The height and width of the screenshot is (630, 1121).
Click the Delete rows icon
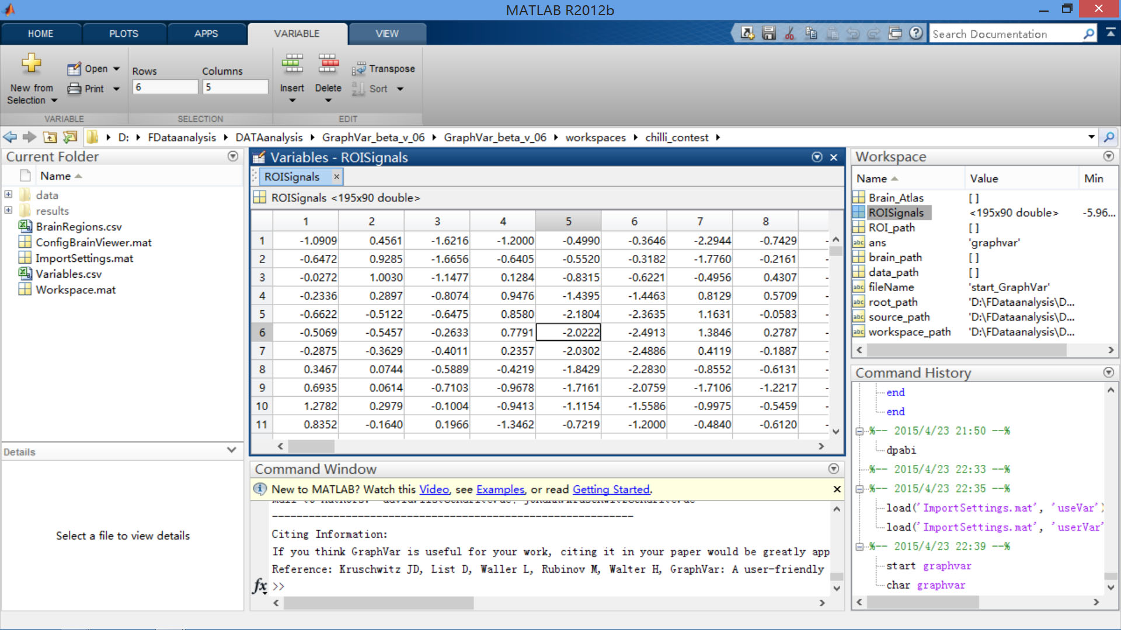pos(328,63)
